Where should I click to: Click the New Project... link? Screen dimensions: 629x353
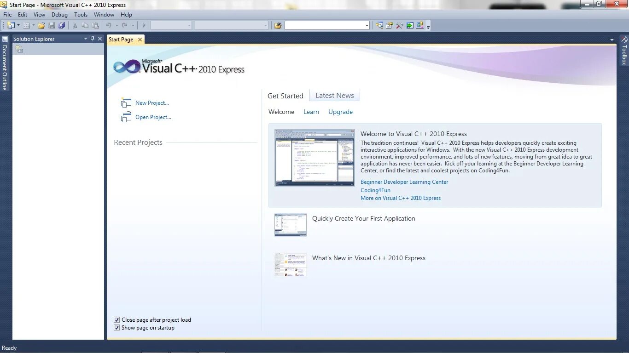point(152,103)
